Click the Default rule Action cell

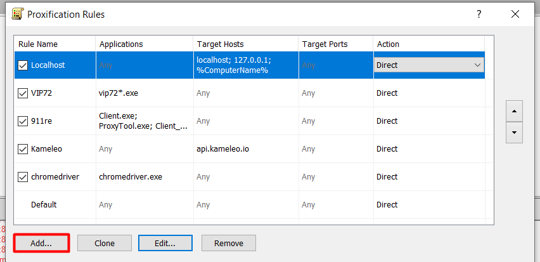click(x=428, y=205)
